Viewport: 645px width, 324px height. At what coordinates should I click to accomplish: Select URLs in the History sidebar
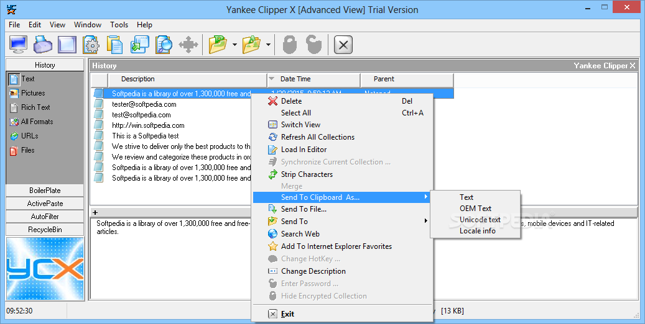pyautogui.click(x=24, y=136)
